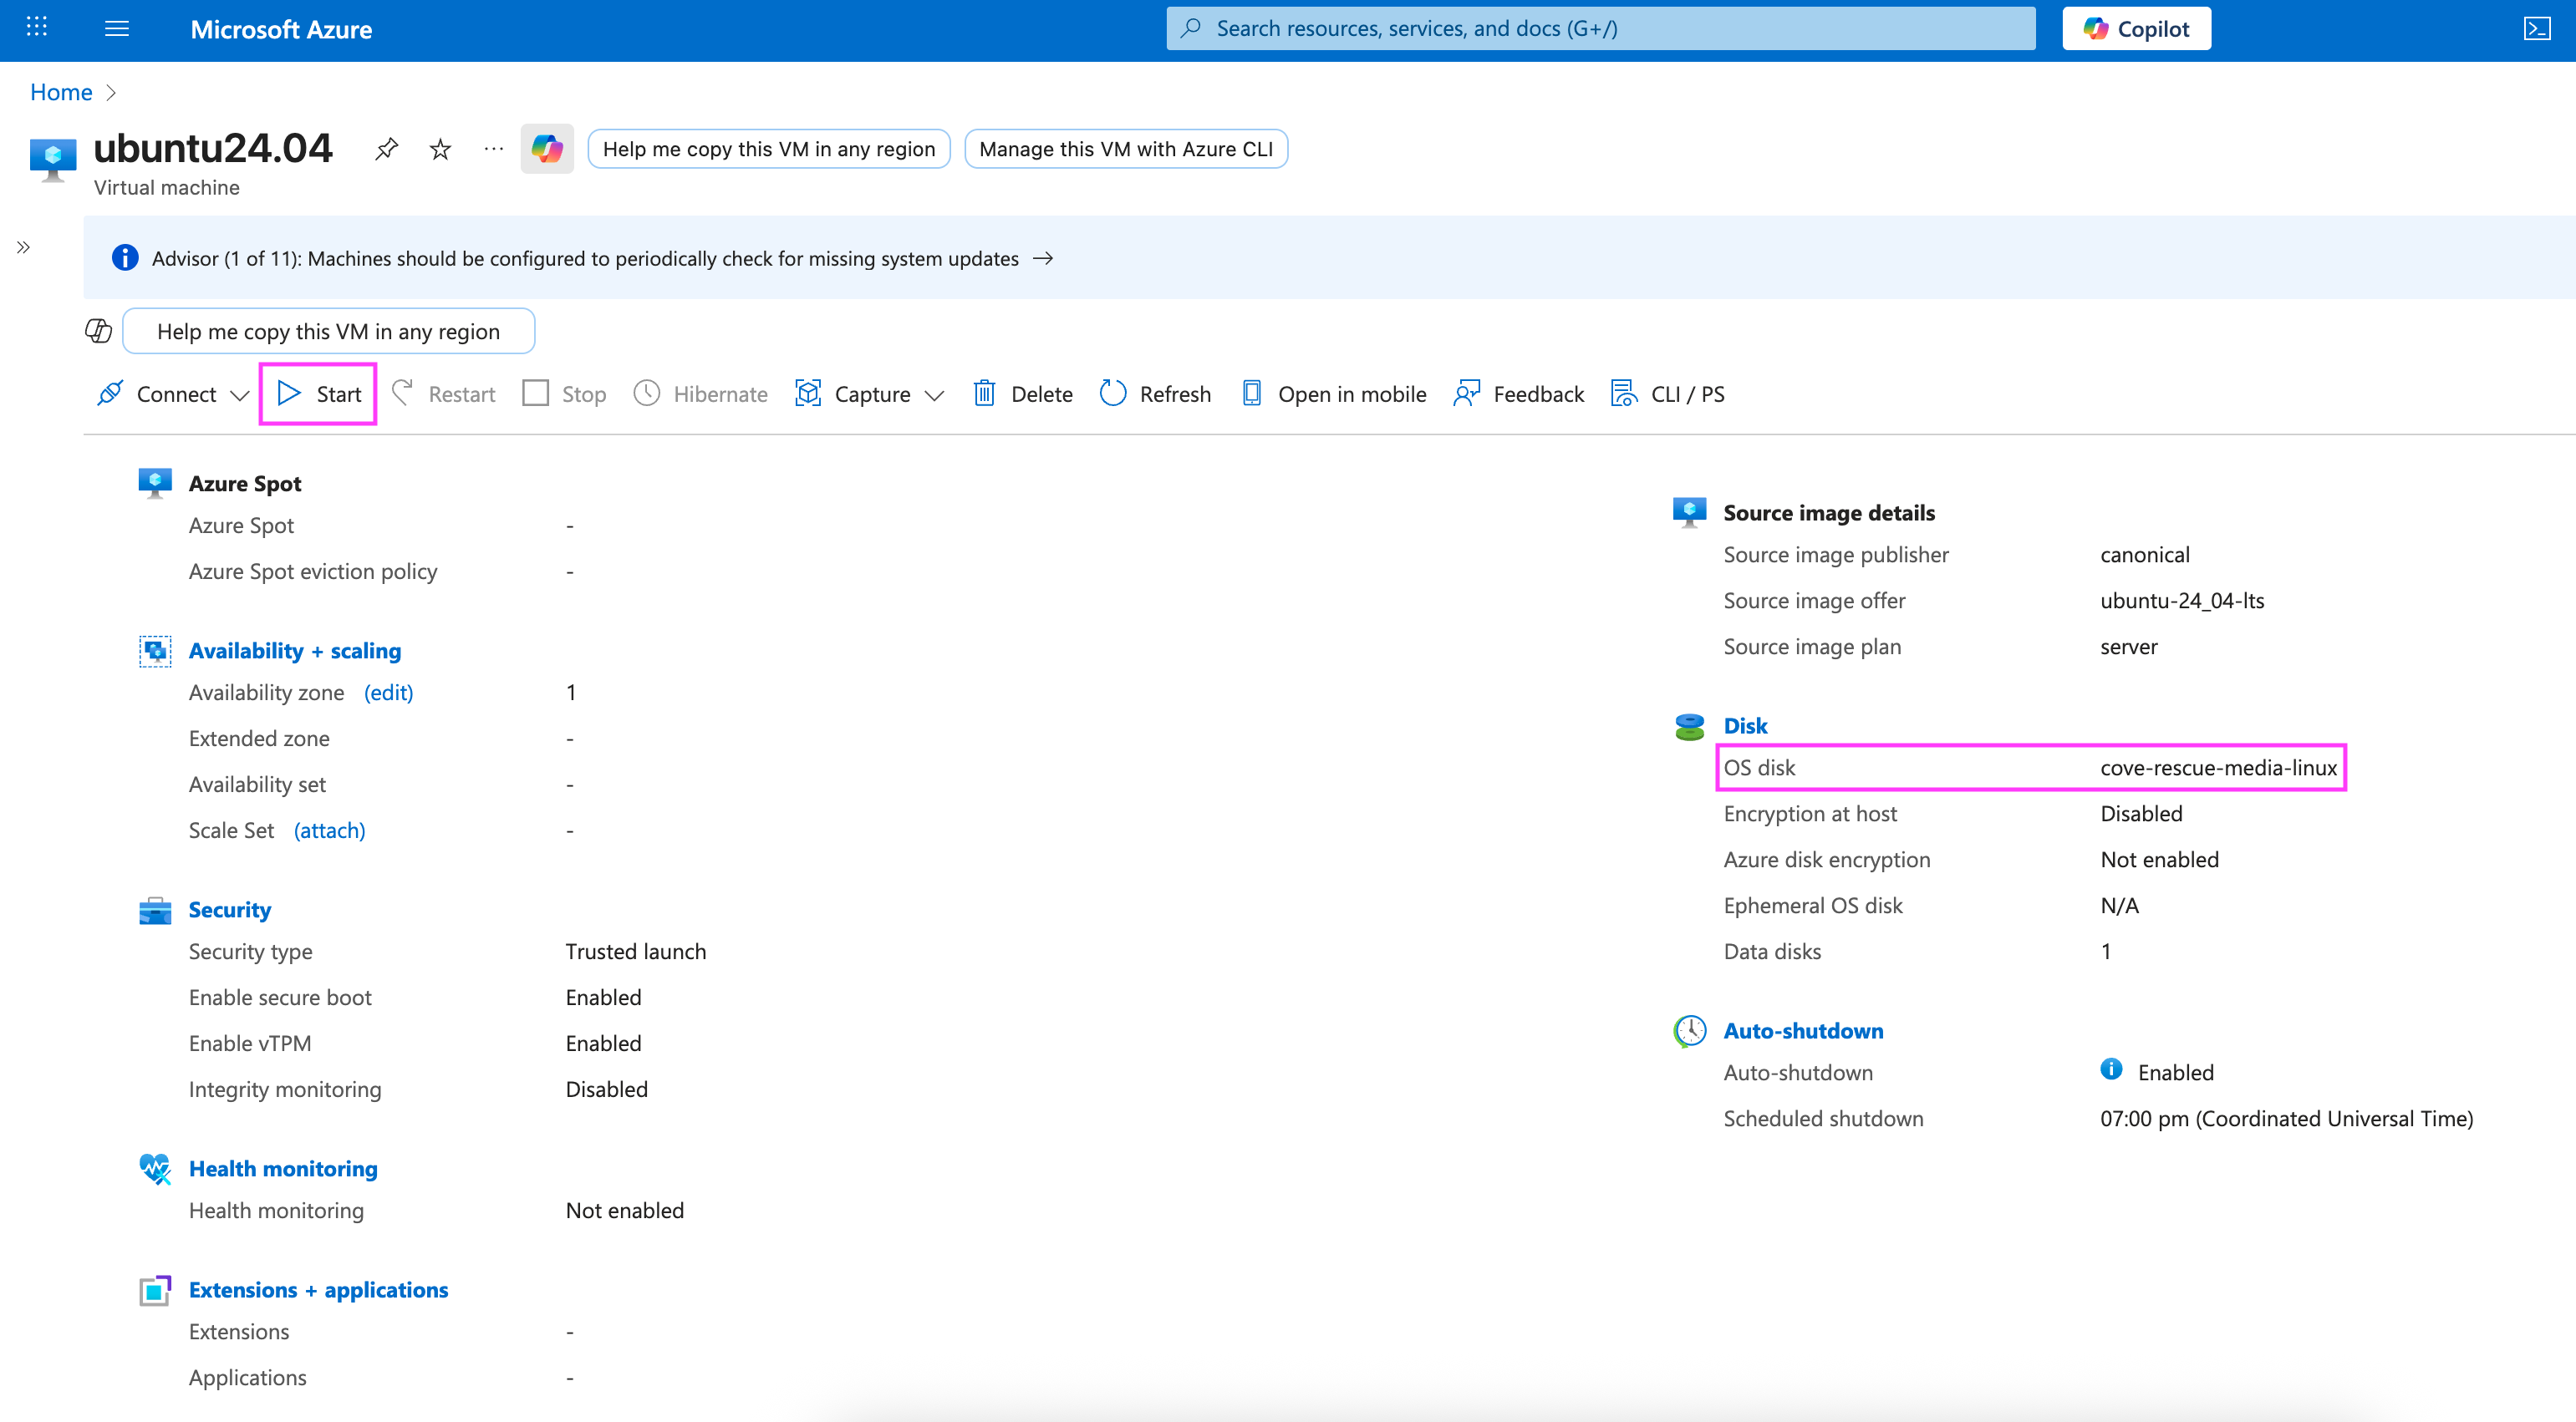Screen dimensions: 2576x1422
Task: Click the Auto-shutdown info icon
Action: pyautogui.click(x=2110, y=1069)
